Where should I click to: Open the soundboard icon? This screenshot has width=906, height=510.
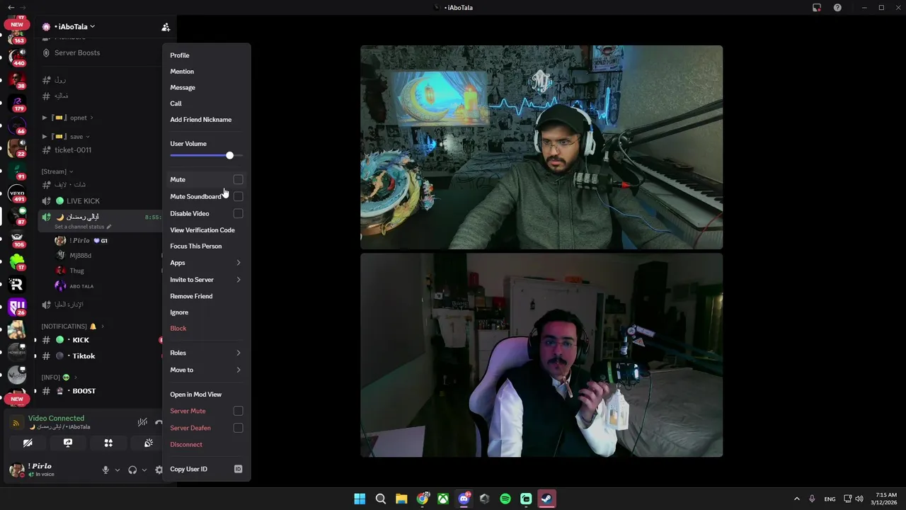pos(149,443)
